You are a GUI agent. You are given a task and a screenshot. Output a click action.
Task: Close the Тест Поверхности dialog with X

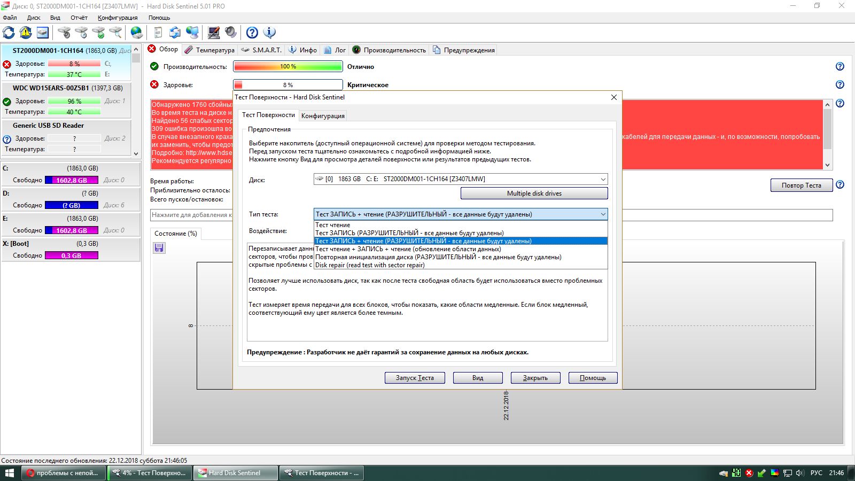613,97
